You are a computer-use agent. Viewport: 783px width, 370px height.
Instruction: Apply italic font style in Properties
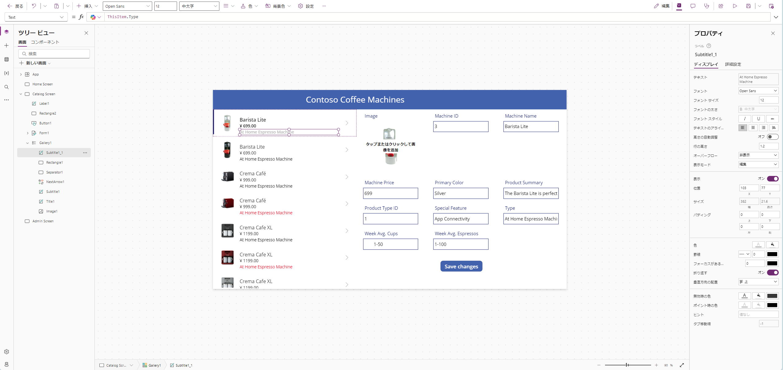(745, 119)
